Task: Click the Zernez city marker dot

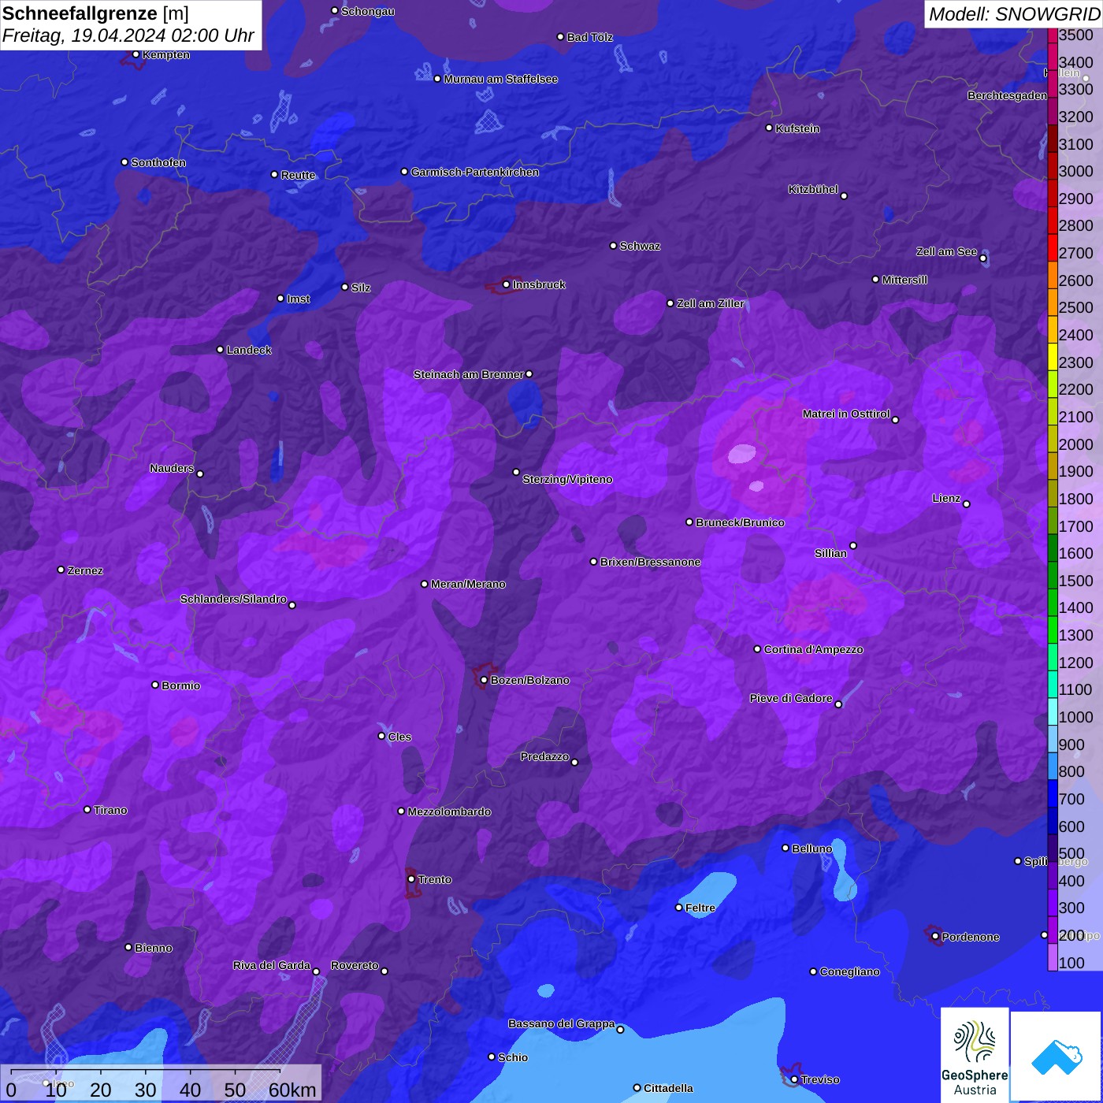Action: (61, 570)
